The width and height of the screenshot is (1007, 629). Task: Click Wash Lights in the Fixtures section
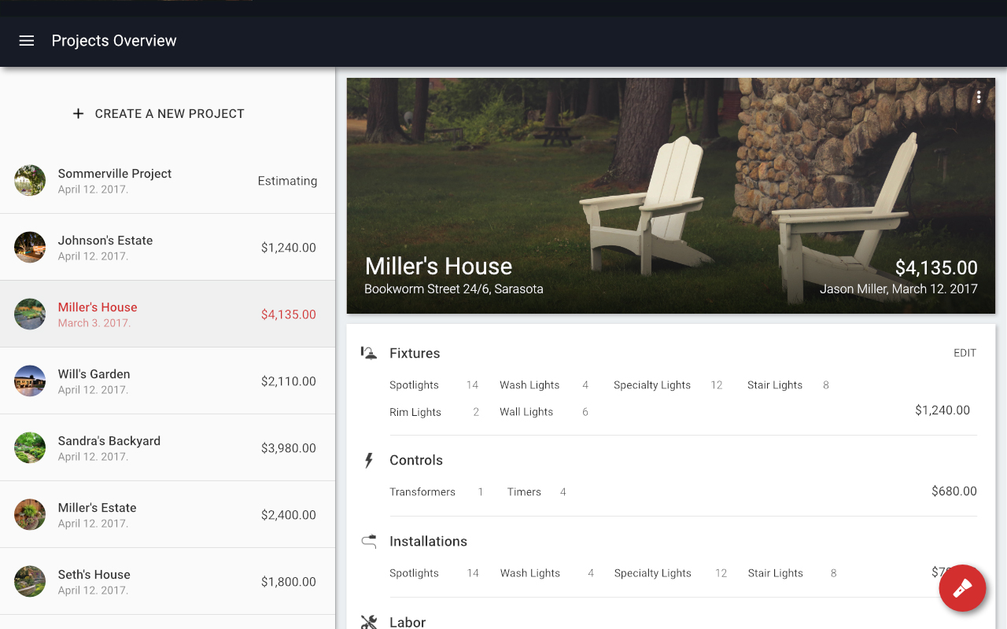529,385
